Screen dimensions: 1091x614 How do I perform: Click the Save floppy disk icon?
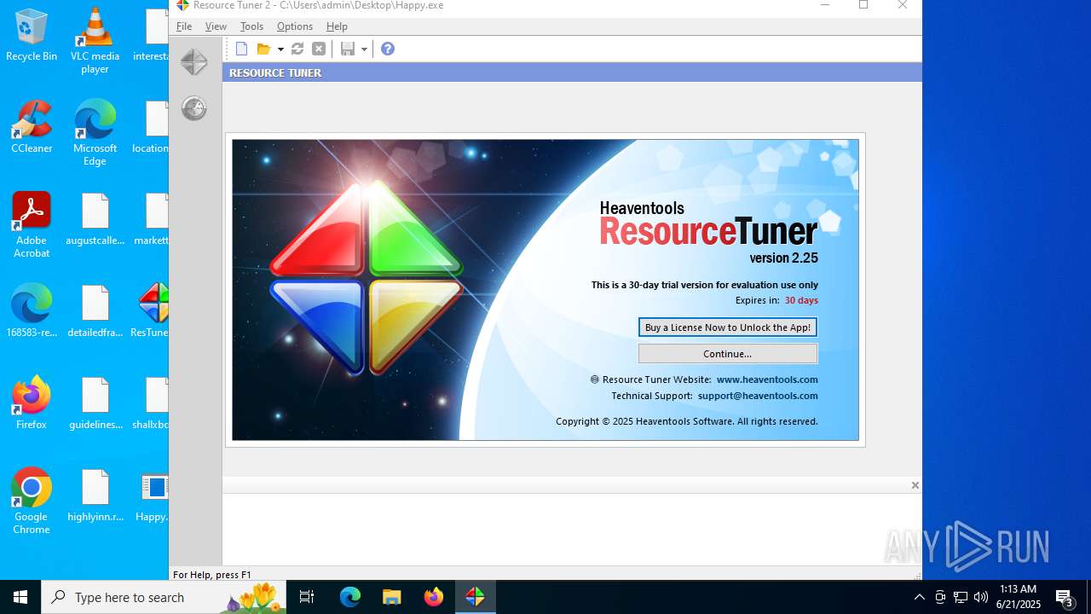[x=348, y=49]
